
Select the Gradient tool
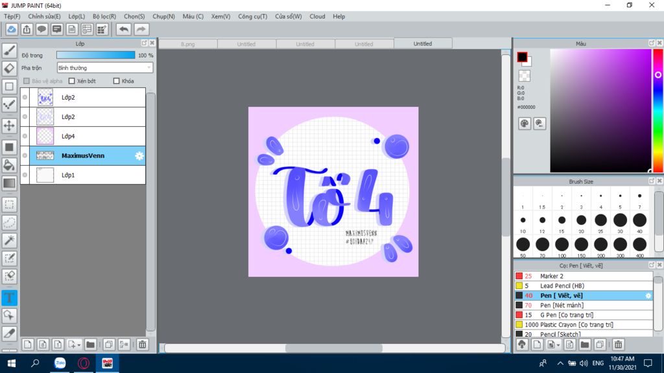point(9,183)
